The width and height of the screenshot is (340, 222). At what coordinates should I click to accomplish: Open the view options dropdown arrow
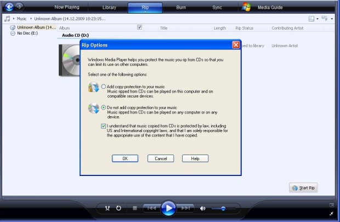click(x=332, y=19)
